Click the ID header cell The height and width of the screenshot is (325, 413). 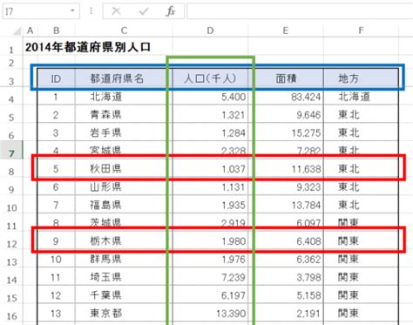[x=56, y=78]
